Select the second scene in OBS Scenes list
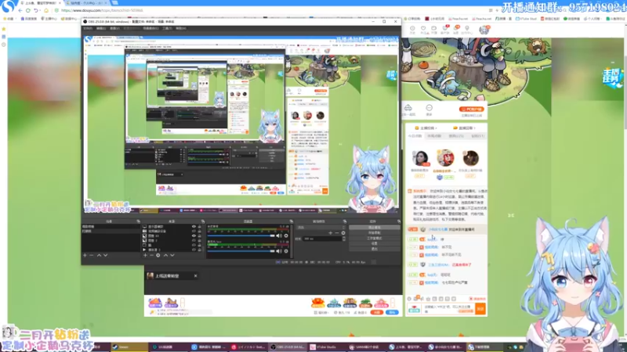Image resolution: width=627 pixels, height=352 pixels. (111, 231)
